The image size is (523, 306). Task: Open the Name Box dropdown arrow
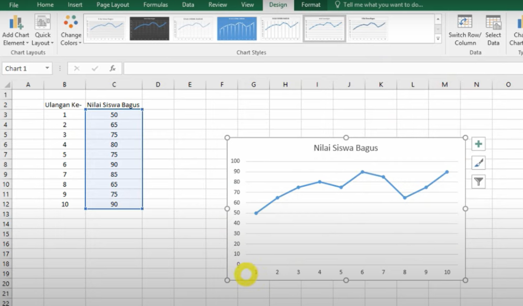pos(47,68)
